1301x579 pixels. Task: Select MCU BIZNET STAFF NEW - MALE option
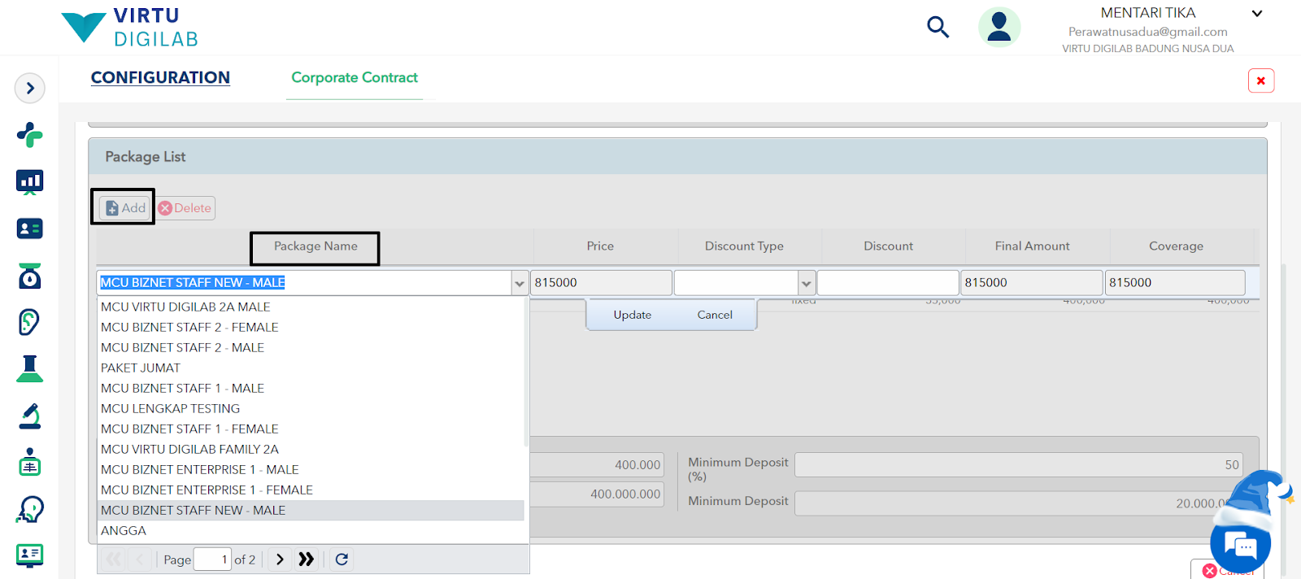(x=311, y=510)
